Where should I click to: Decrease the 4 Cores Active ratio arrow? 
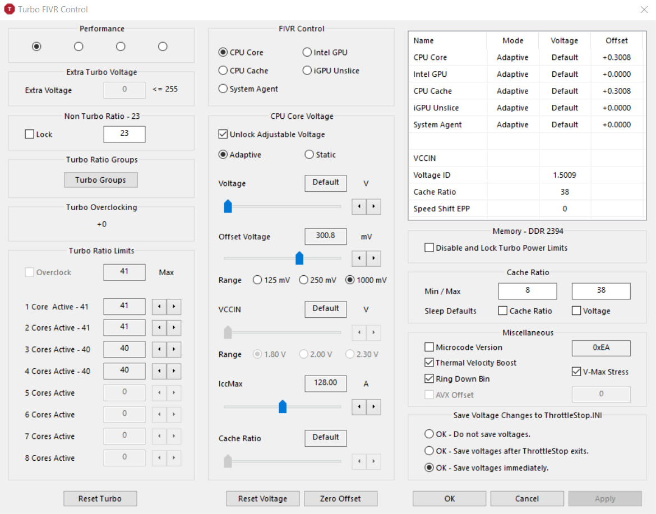[x=159, y=372]
